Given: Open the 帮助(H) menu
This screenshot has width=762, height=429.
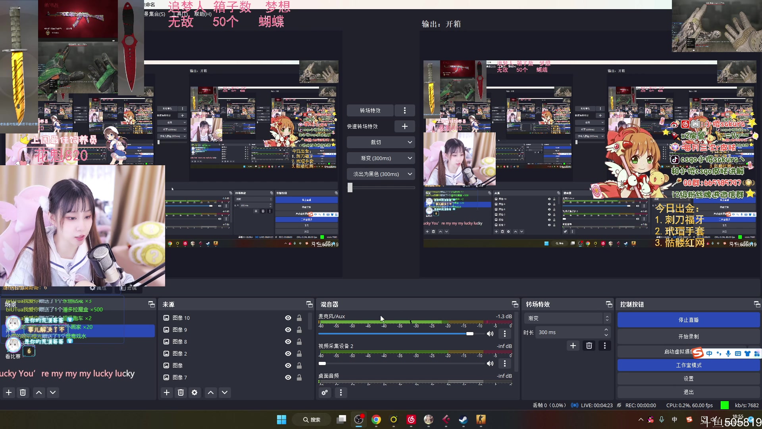Looking at the screenshot, I should 203,14.
